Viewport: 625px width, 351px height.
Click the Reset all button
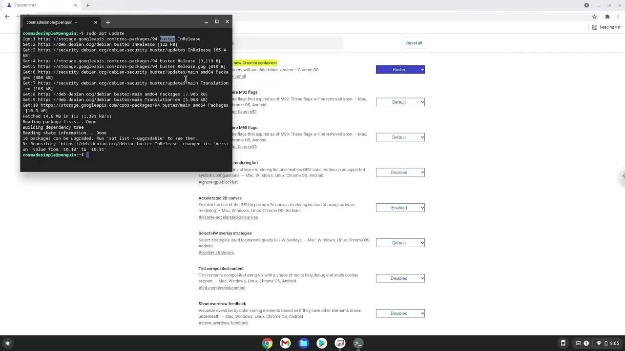click(414, 43)
